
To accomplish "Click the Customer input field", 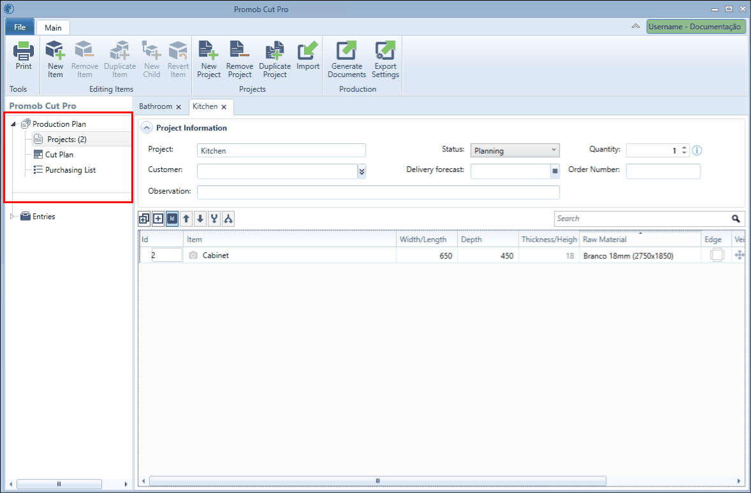I will pos(277,171).
